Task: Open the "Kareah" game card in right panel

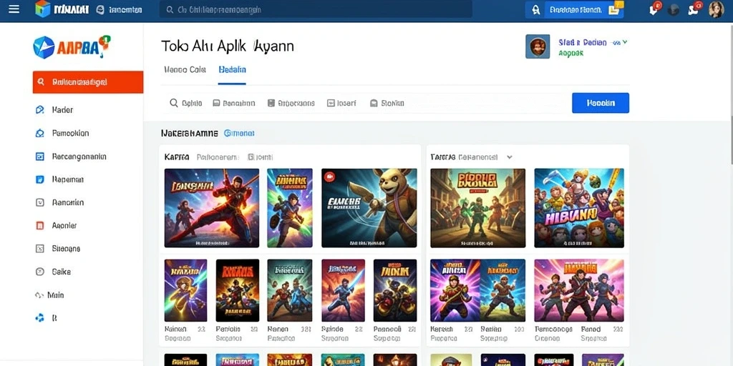Action: 455,290
